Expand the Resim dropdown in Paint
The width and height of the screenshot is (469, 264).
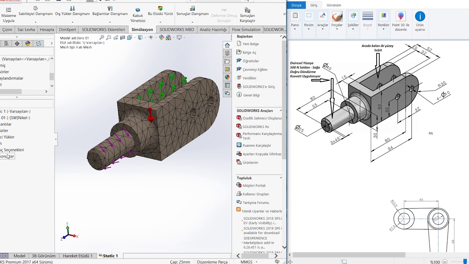(x=309, y=29)
